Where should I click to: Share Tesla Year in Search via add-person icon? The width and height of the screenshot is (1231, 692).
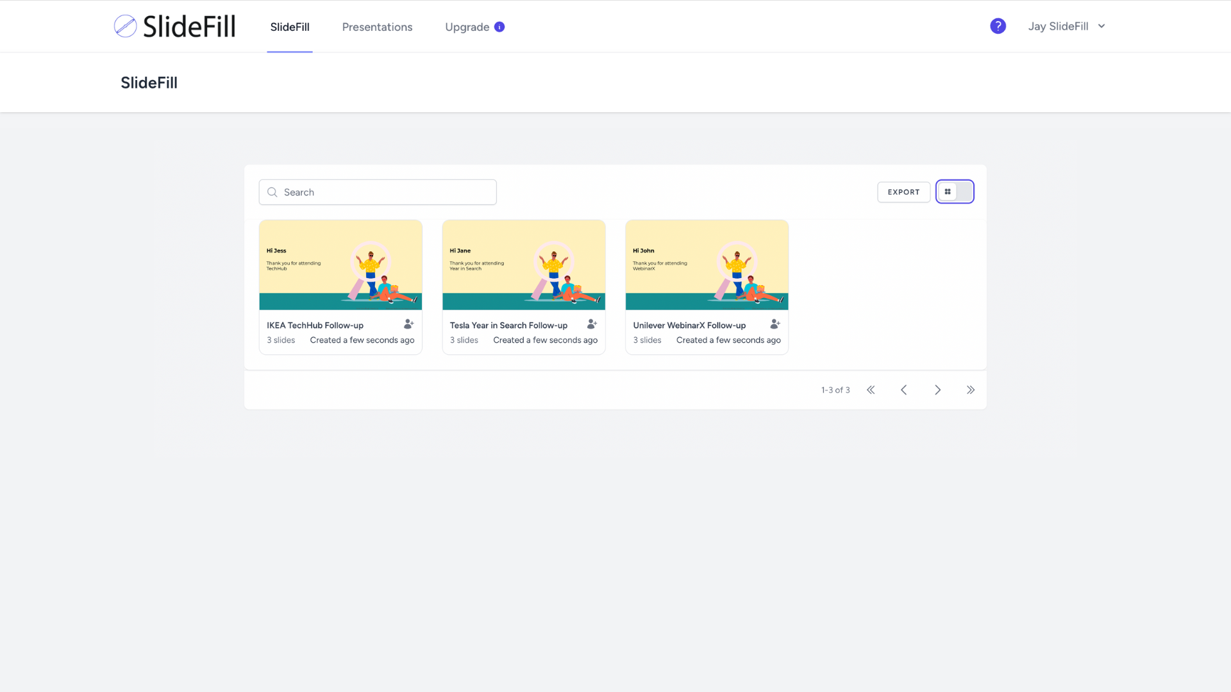[592, 324]
